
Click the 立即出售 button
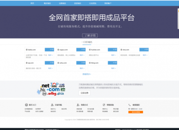click(84, 93)
